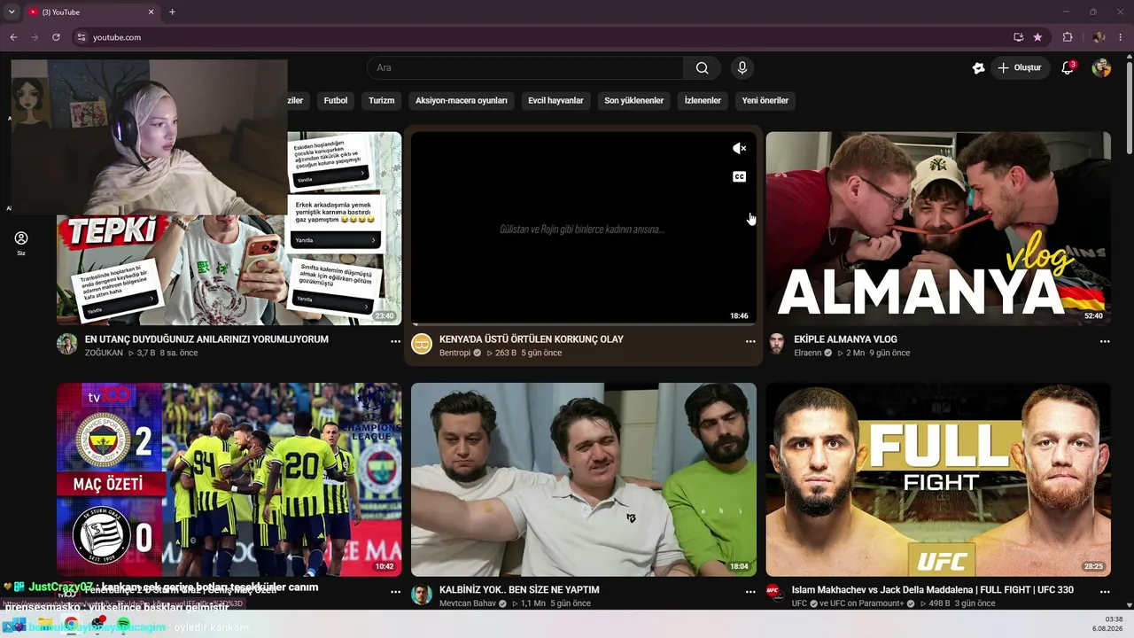Open the Chrome extensions menu
The image size is (1134, 638).
[x=1068, y=37]
